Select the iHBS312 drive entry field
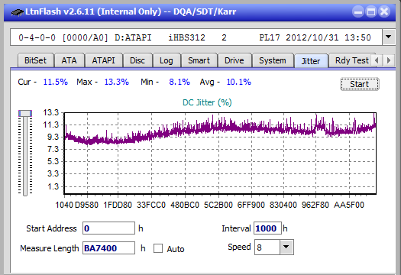The width and height of the screenshot is (401, 275). point(196,37)
